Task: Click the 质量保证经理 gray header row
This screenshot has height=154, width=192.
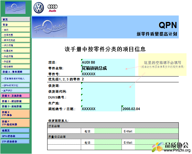Action: click(x=113, y=137)
